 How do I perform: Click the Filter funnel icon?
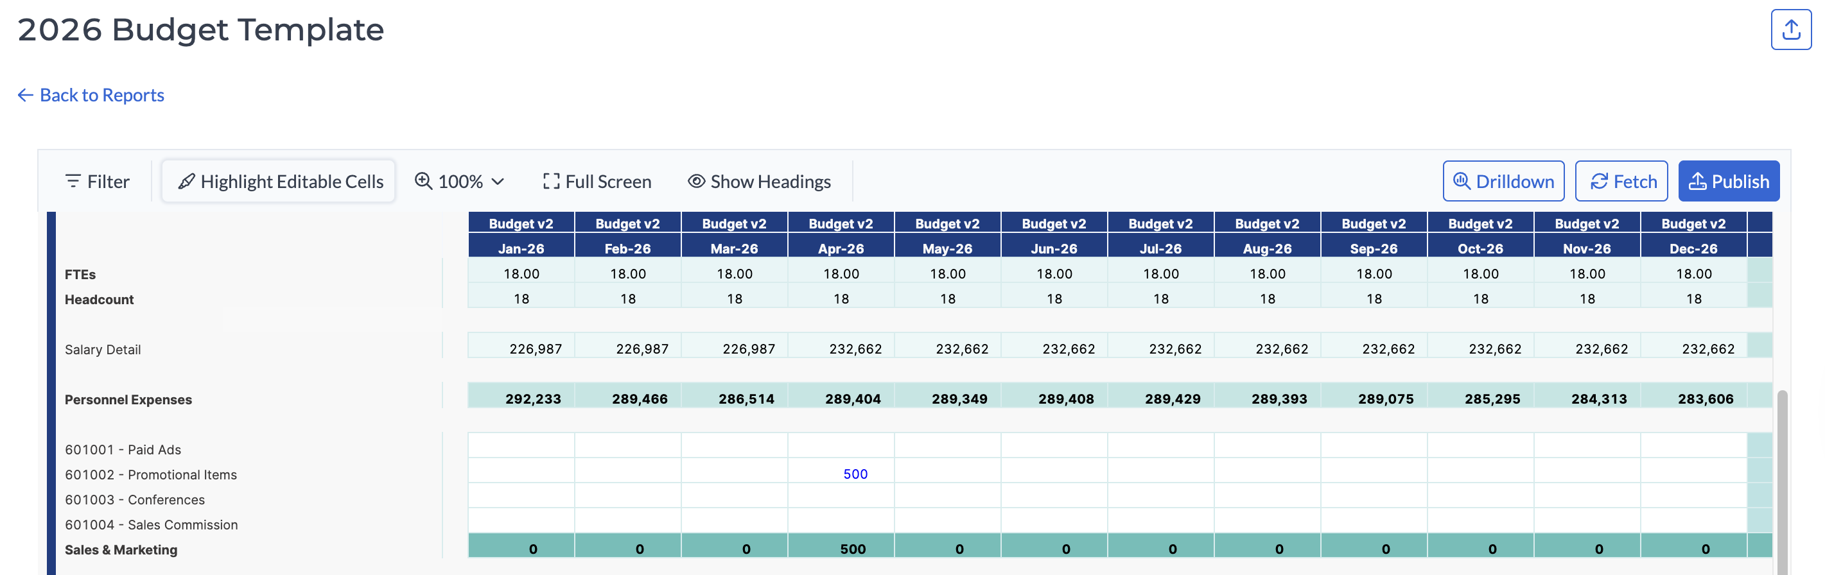pos(73,181)
